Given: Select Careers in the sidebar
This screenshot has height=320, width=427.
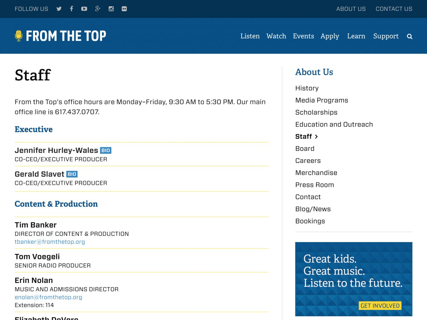Looking at the screenshot, I should click(x=308, y=161).
